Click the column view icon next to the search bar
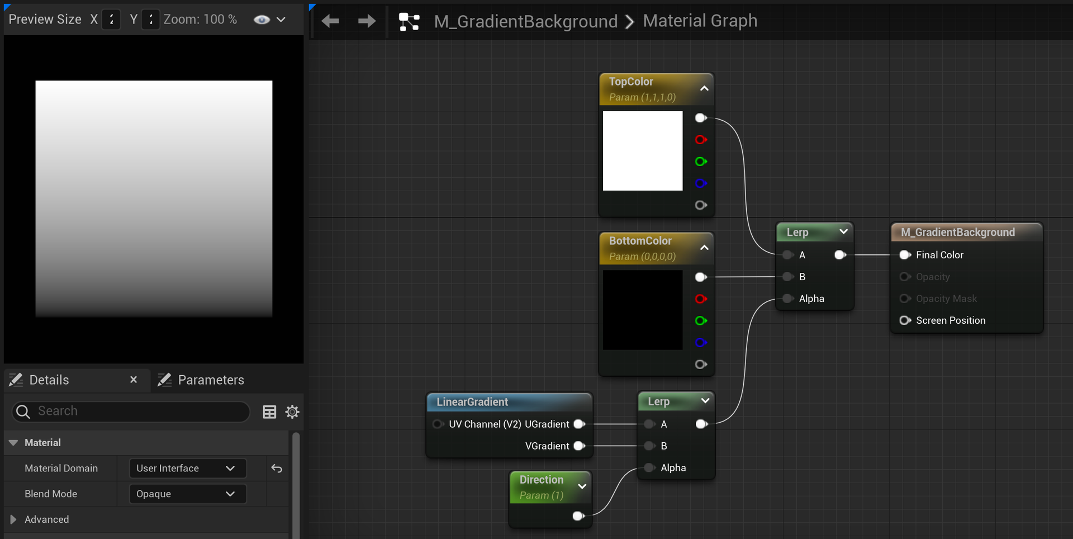 tap(269, 412)
